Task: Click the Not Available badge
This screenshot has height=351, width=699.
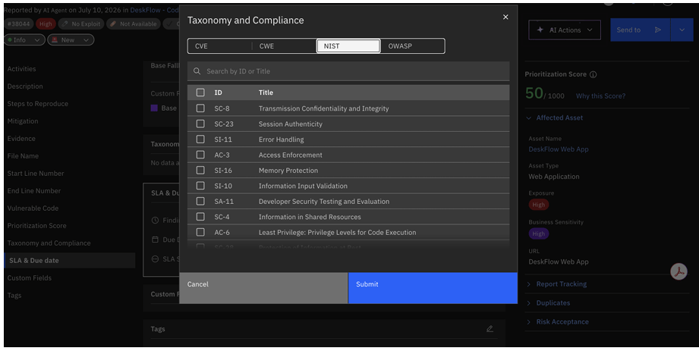Action: pos(134,24)
